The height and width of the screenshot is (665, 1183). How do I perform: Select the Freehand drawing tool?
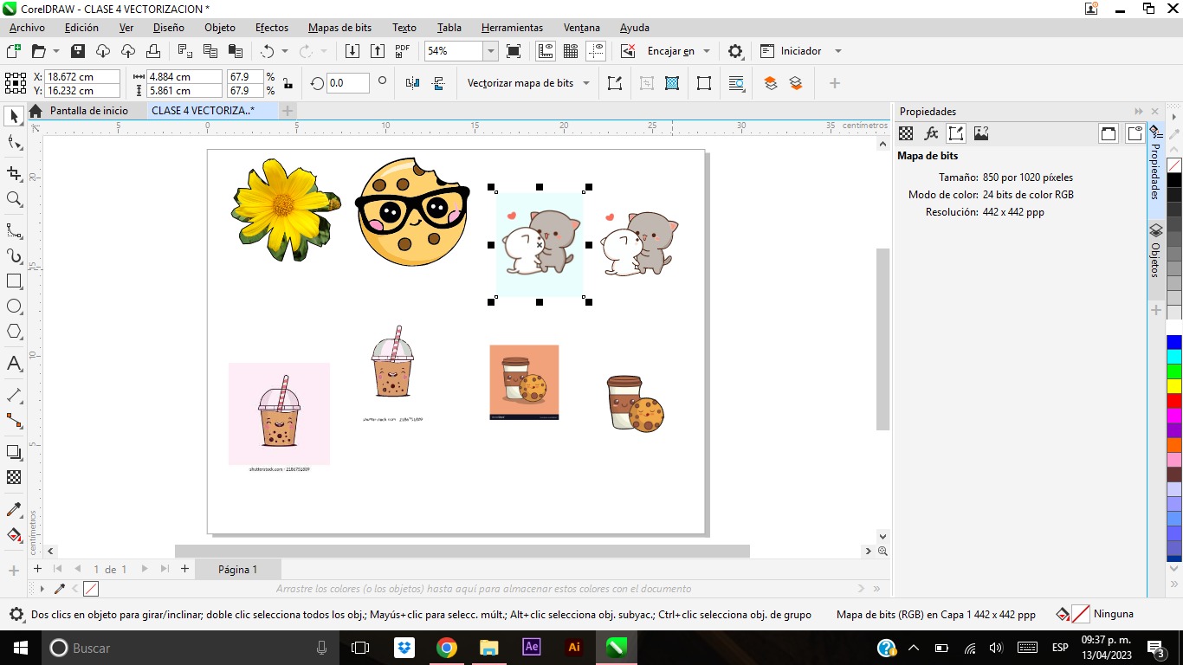click(x=14, y=230)
